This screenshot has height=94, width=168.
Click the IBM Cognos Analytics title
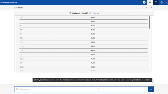8,2
